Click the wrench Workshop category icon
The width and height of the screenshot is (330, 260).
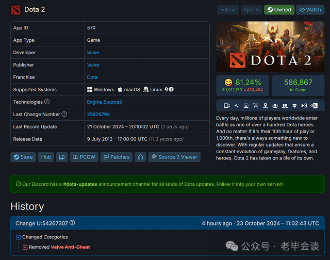pos(236,105)
